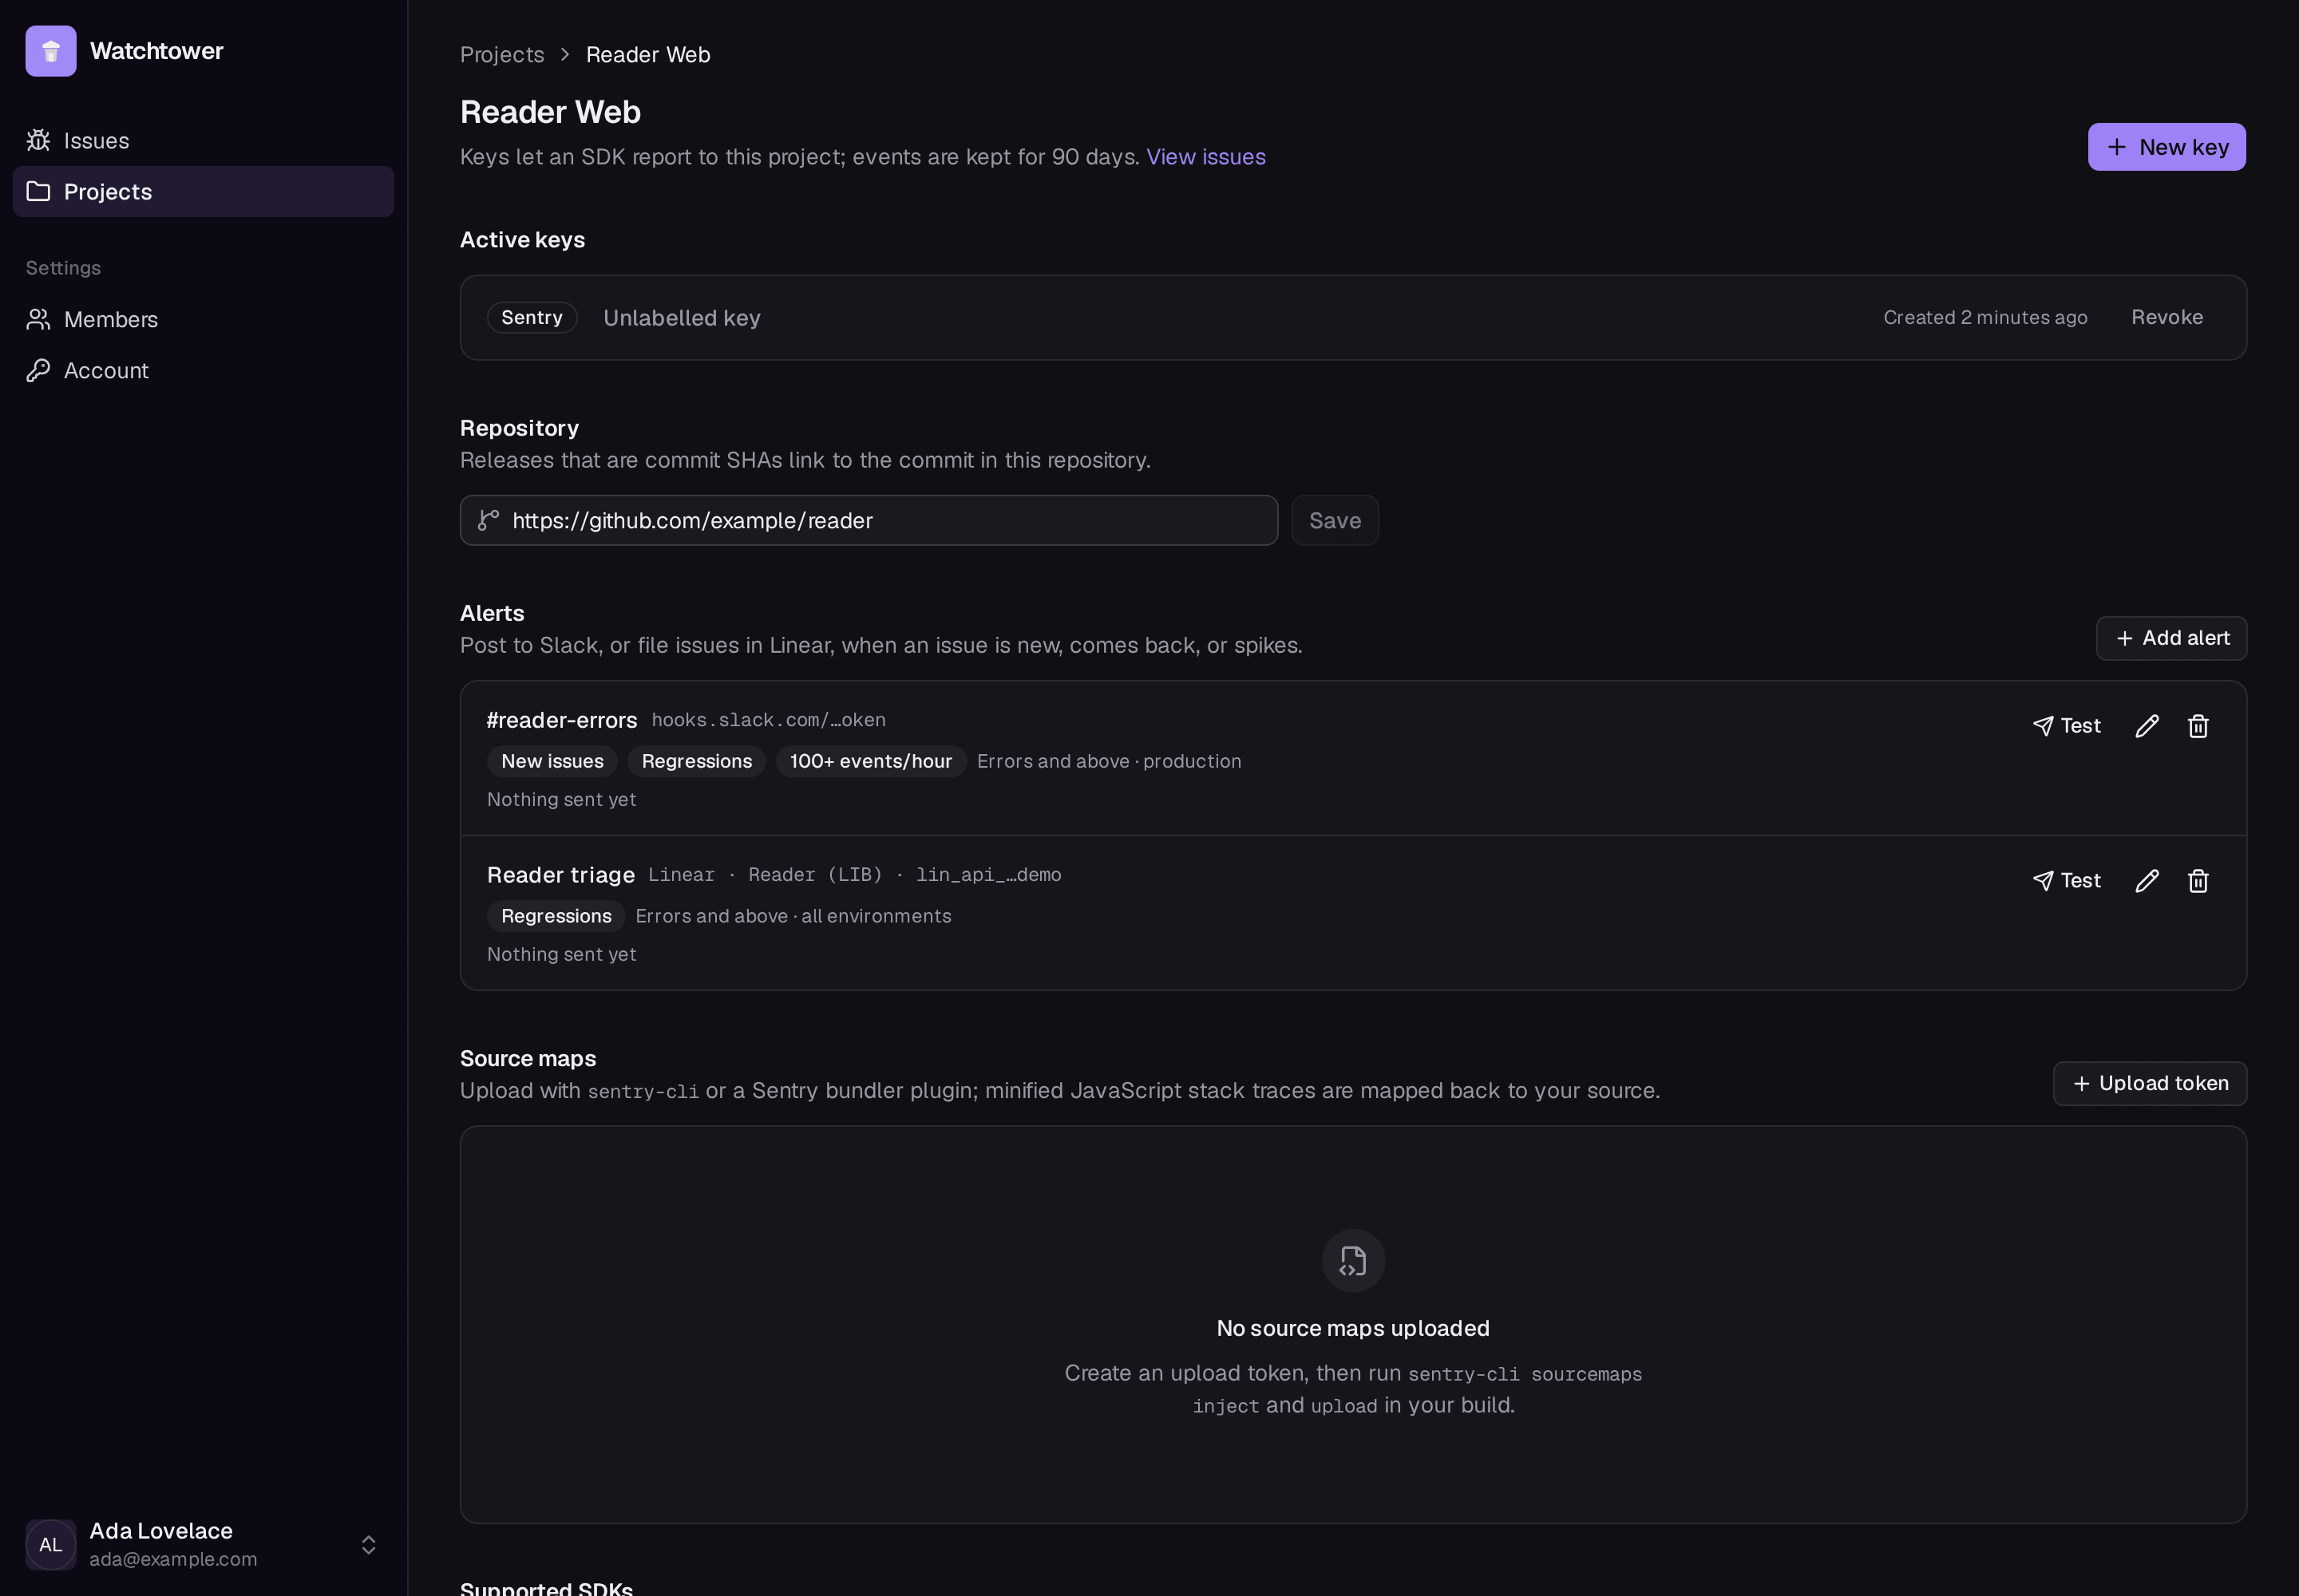This screenshot has height=1596, width=2299.
Task: Click the Sentry badge on key
Action: coord(532,318)
